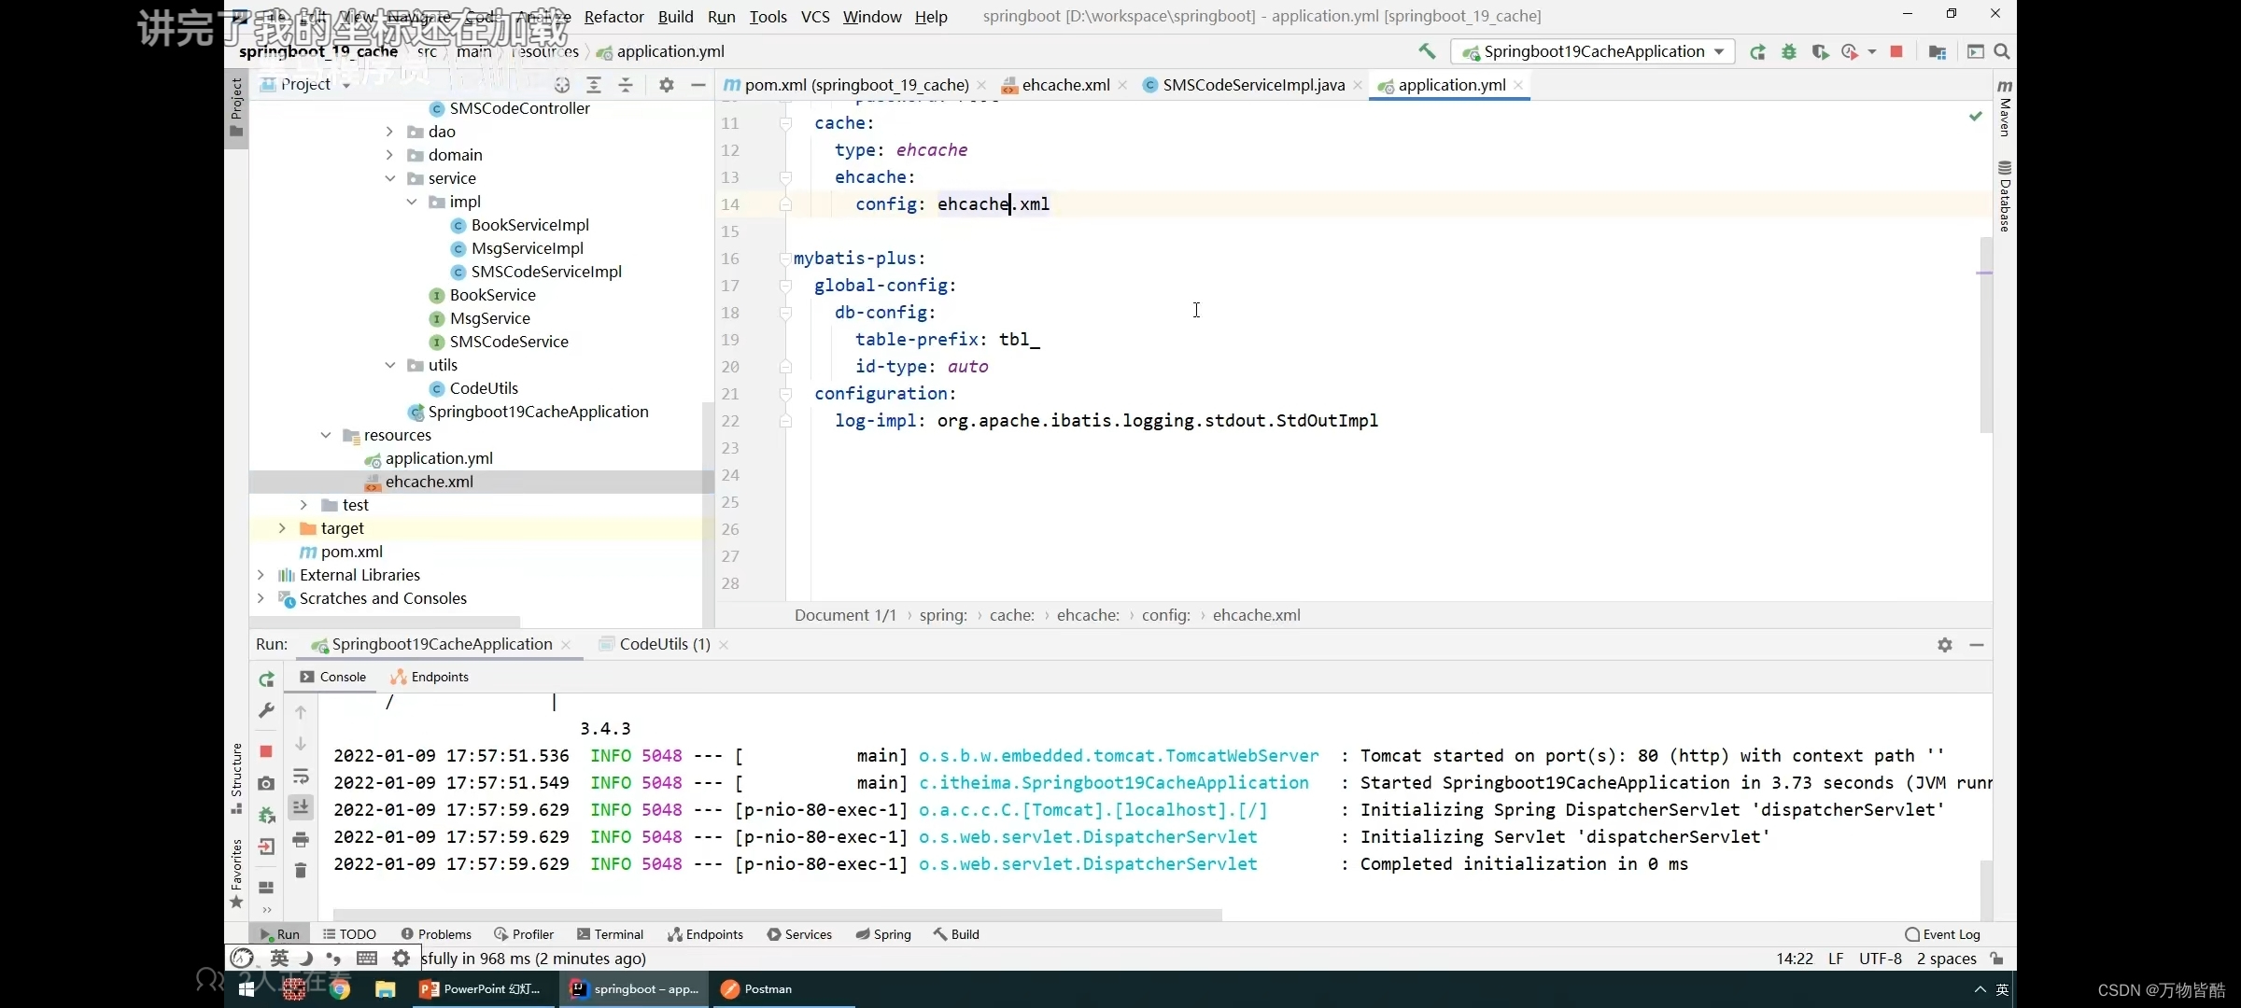Start debugging with the bug icon in main toolbar
The height and width of the screenshot is (1008, 2241).
click(1788, 51)
